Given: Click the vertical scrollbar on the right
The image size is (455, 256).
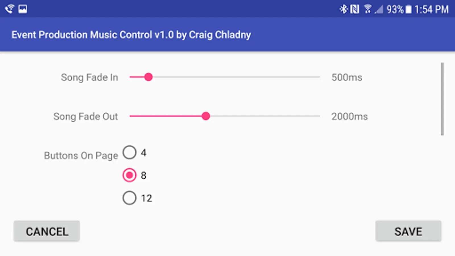Looking at the screenshot, I should point(442,99).
